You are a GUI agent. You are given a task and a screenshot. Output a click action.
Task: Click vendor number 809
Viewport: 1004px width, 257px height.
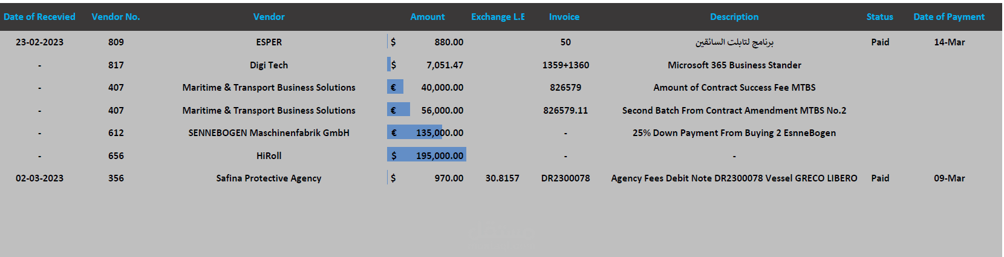[x=116, y=42]
